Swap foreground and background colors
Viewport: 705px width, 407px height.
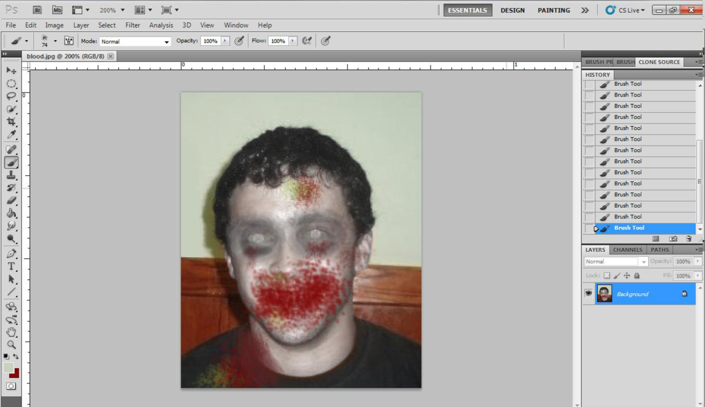(16, 356)
